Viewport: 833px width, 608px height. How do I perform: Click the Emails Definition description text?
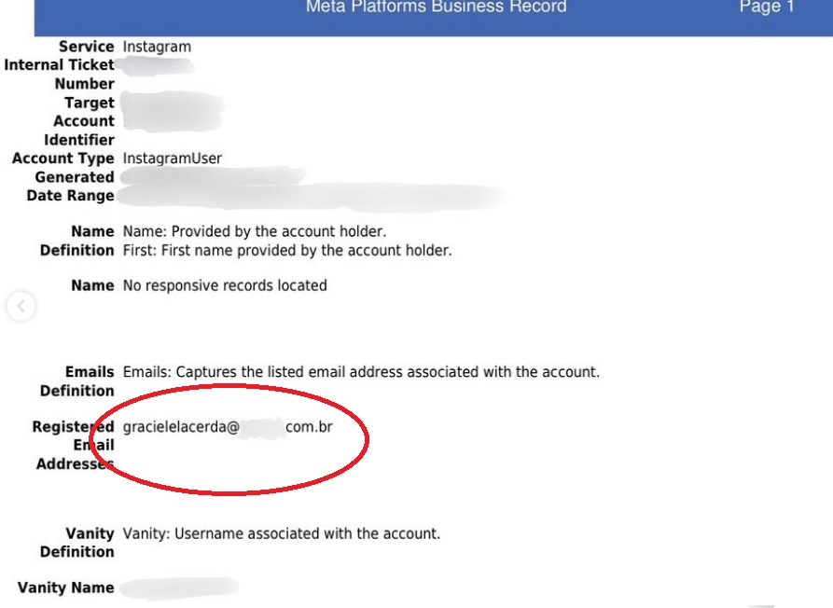coord(361,372)
